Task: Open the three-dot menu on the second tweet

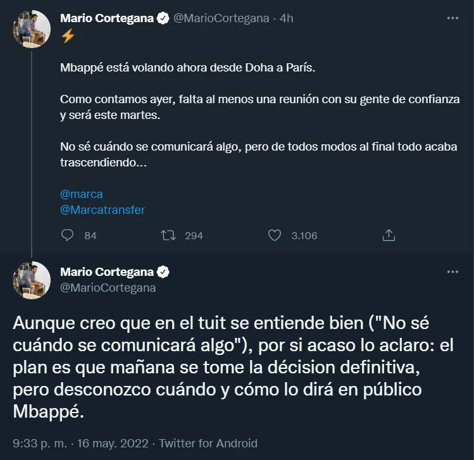Action: pyautogui.click(x=452, y=272)
